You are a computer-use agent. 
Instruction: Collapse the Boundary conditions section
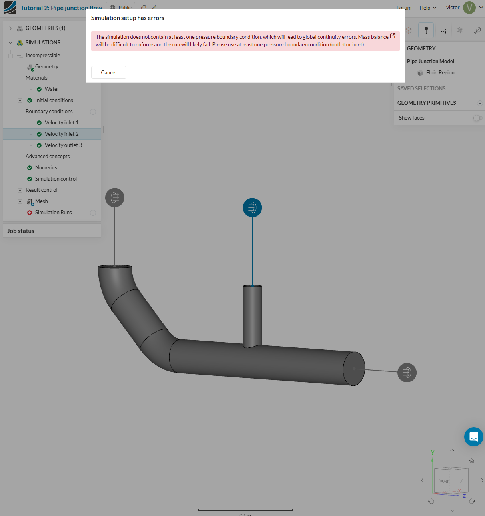[20, 111]
